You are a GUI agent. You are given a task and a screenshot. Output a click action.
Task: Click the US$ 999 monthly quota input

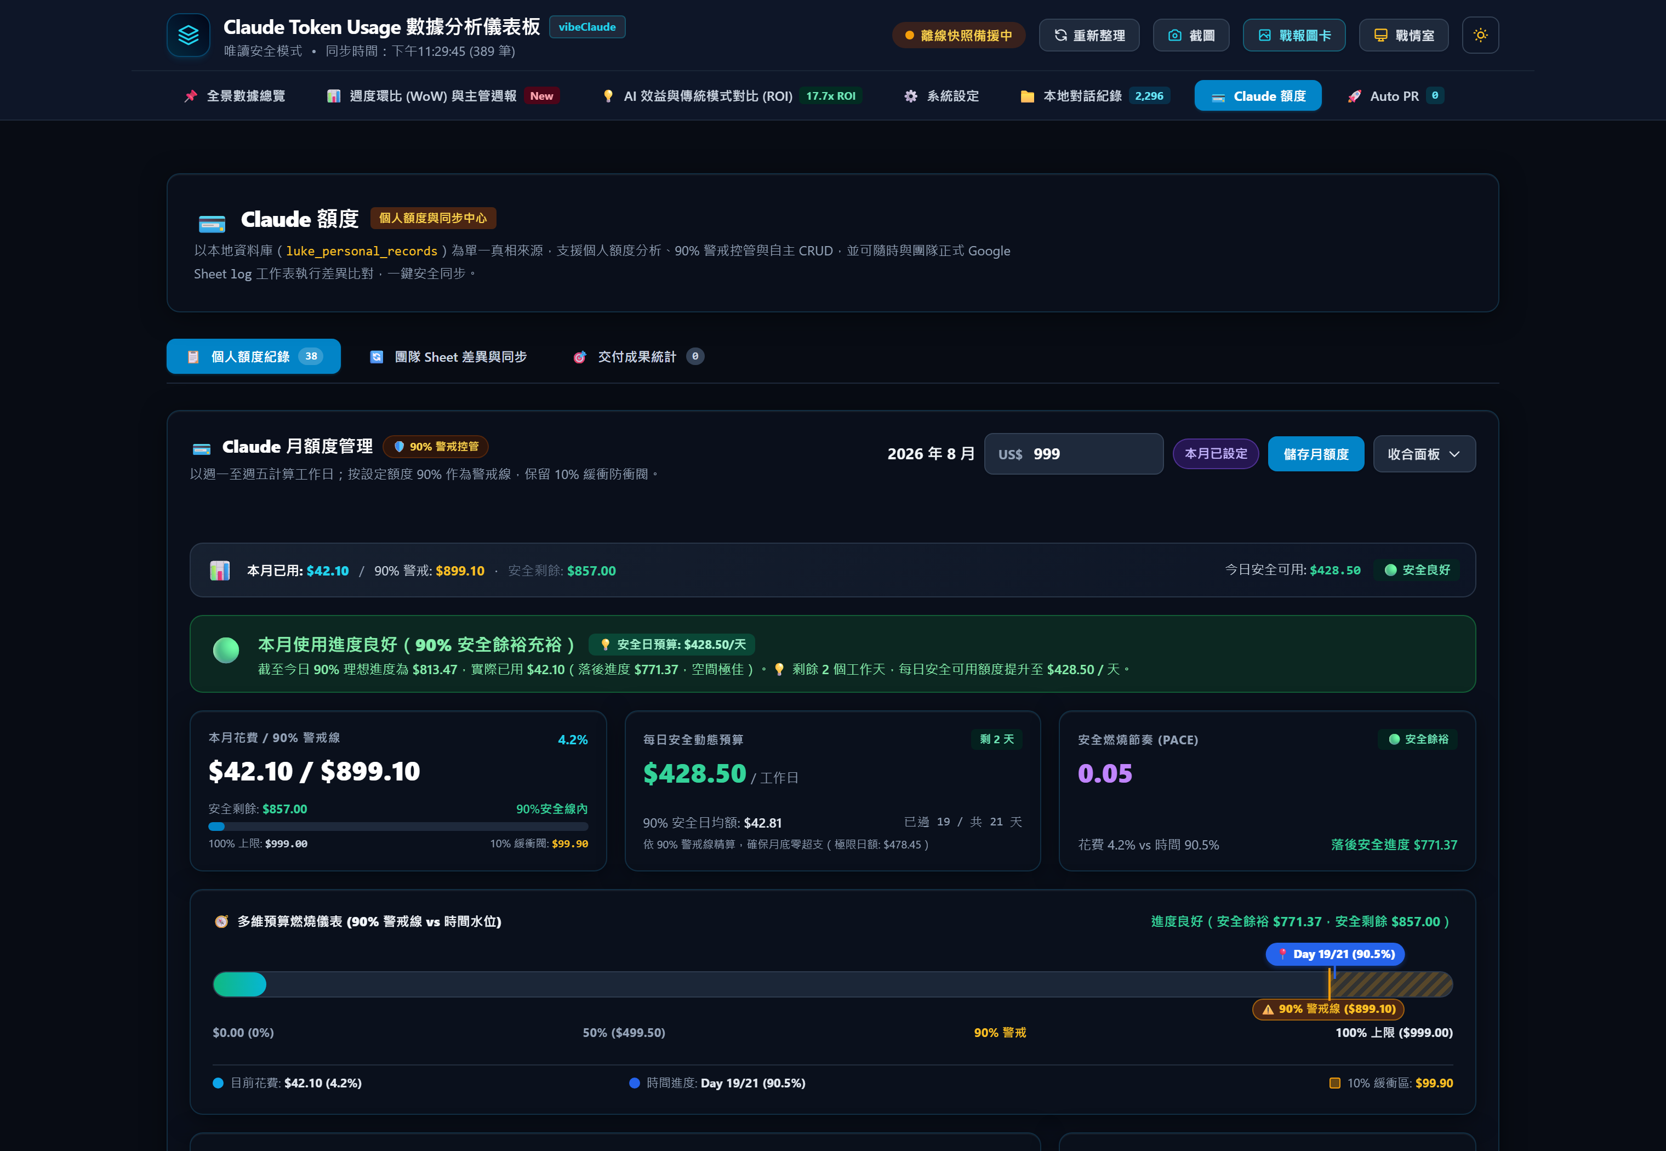(1074, 454)
